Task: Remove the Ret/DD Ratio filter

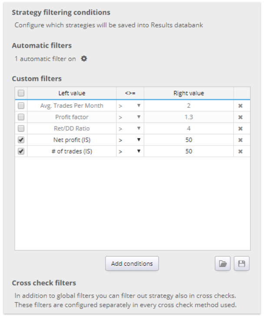Action: tap(240, 129)
